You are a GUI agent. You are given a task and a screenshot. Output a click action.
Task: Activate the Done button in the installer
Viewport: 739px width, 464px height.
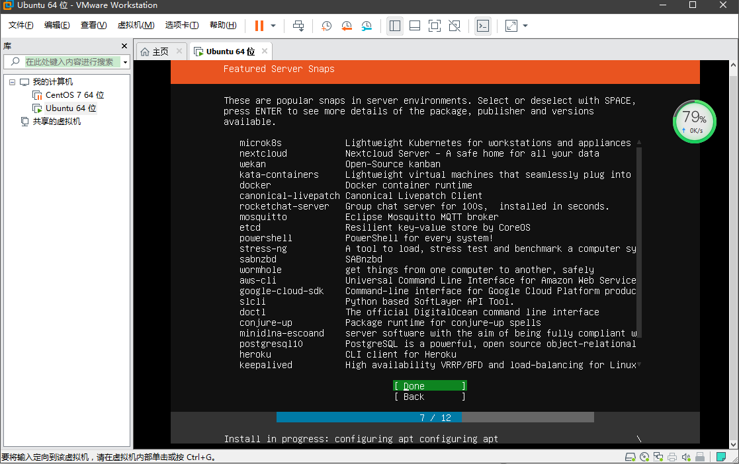430,386
